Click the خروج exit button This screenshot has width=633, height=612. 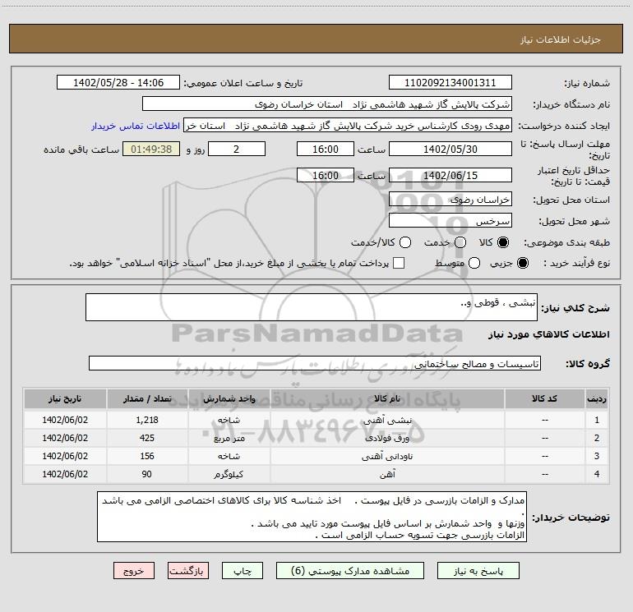tap(134, 571)
